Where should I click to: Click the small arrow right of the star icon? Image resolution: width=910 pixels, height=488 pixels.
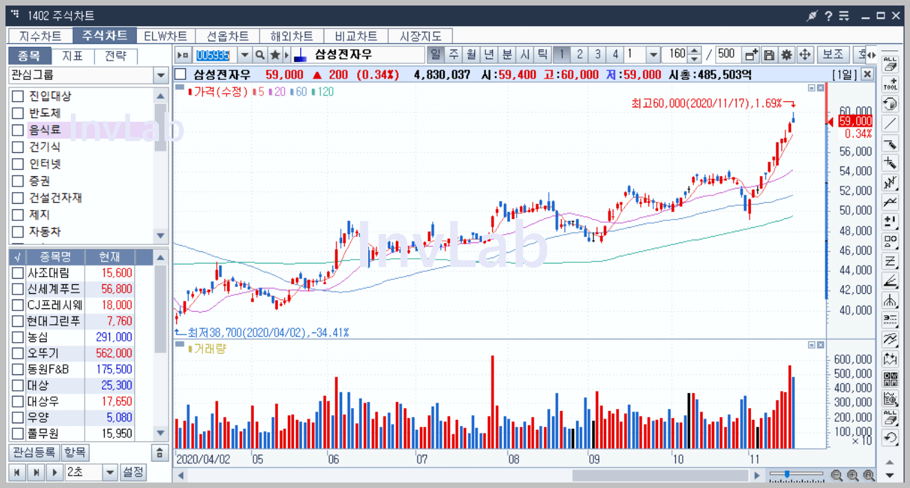[x=287, y=55]
